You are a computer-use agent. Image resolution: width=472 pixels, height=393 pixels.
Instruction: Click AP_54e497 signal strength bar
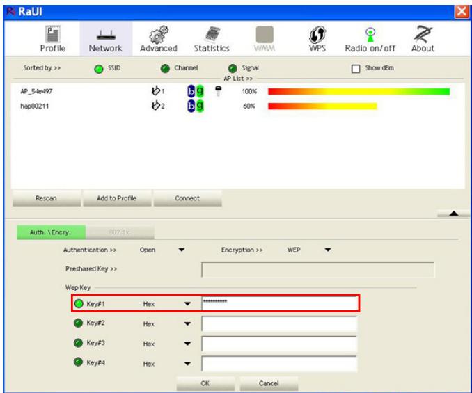(359, 91)
